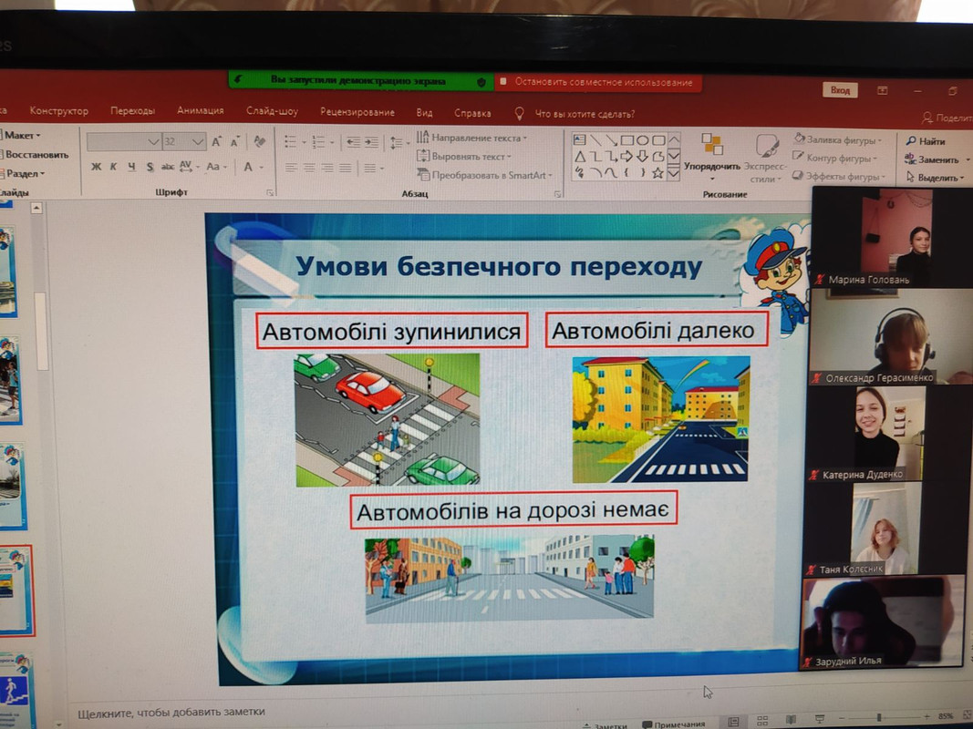Open the Раздел section dropdown

(x=23, y=173)
